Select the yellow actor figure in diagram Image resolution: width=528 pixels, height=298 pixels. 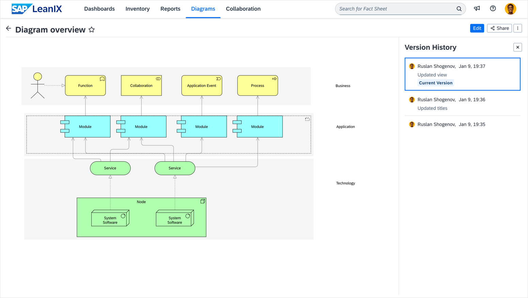click(37, 85)
